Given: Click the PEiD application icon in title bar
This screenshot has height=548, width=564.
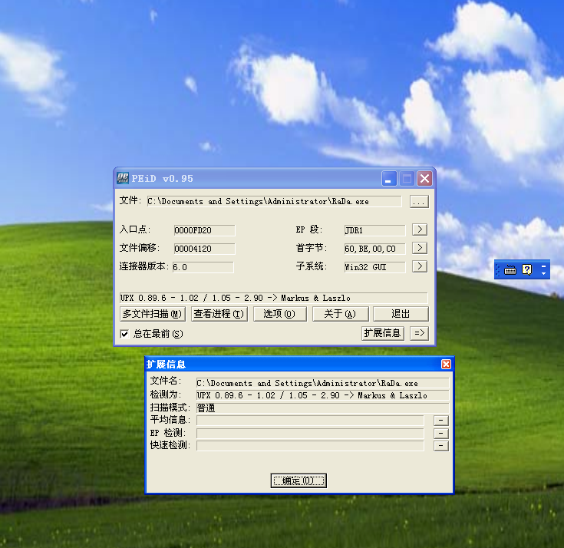Looking at the screenshot, I should (123, 178).
